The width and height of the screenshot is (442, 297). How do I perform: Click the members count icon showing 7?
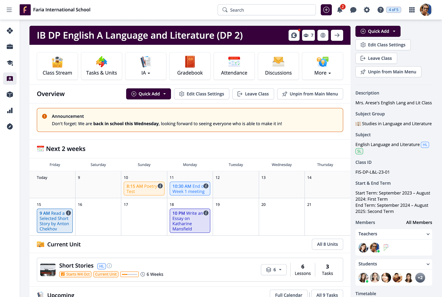coord(308,35)
